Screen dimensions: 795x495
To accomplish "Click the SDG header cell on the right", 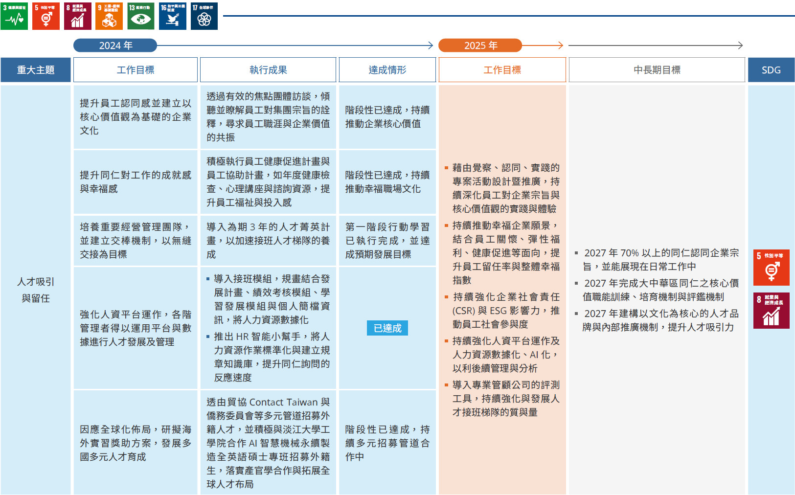I will tap(771, 70).
